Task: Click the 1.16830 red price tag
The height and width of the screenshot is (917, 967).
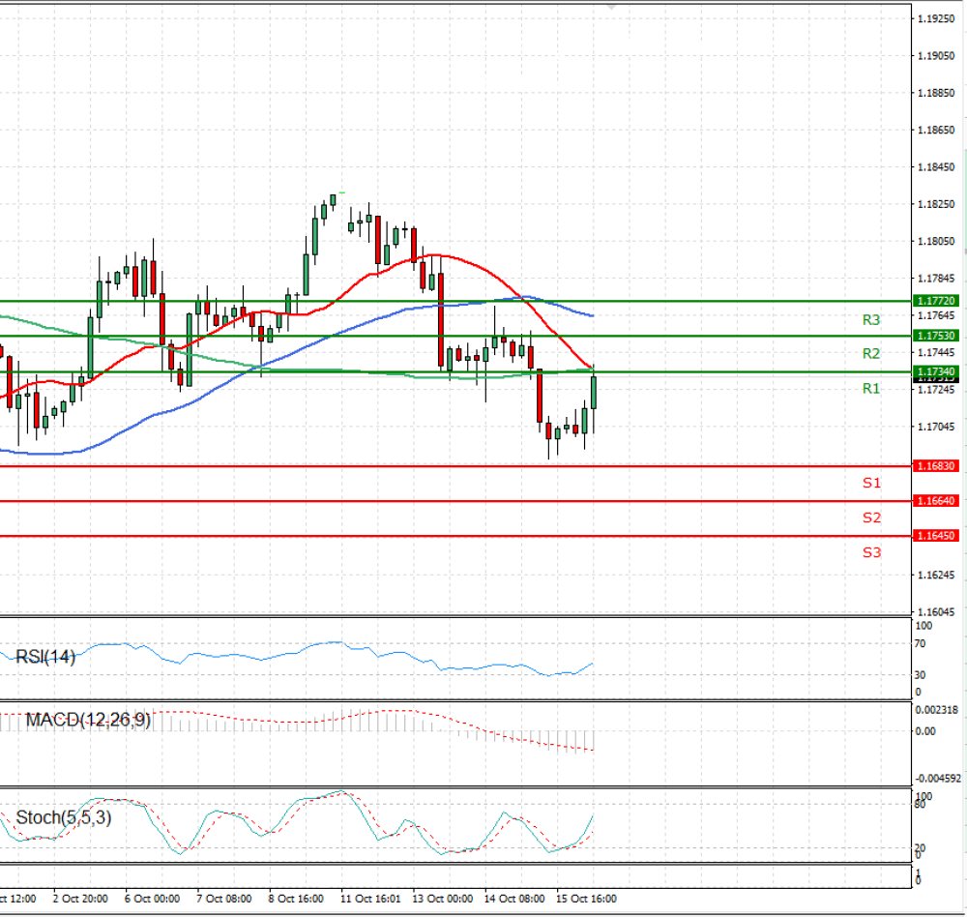Action: tap(935, 466)
